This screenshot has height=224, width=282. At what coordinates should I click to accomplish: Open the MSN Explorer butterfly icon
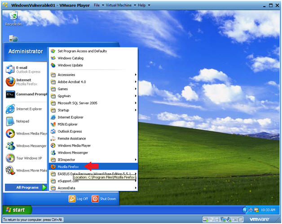(x=53, y=124)
